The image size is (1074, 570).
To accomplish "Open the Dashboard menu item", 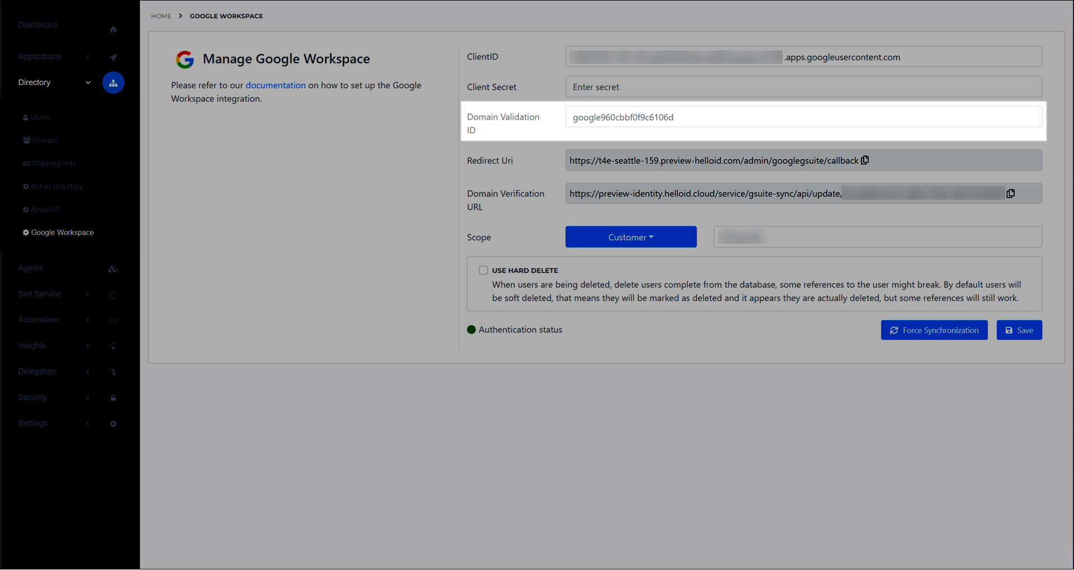I will coord(37,25).
